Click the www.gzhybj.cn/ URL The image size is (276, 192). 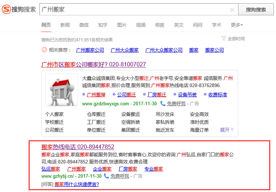tap(58, 176)
